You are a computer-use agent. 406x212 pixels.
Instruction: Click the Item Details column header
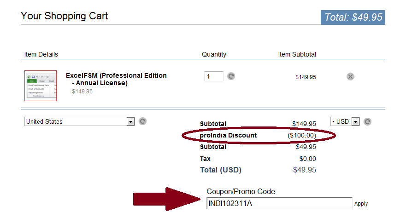[41, 54]
